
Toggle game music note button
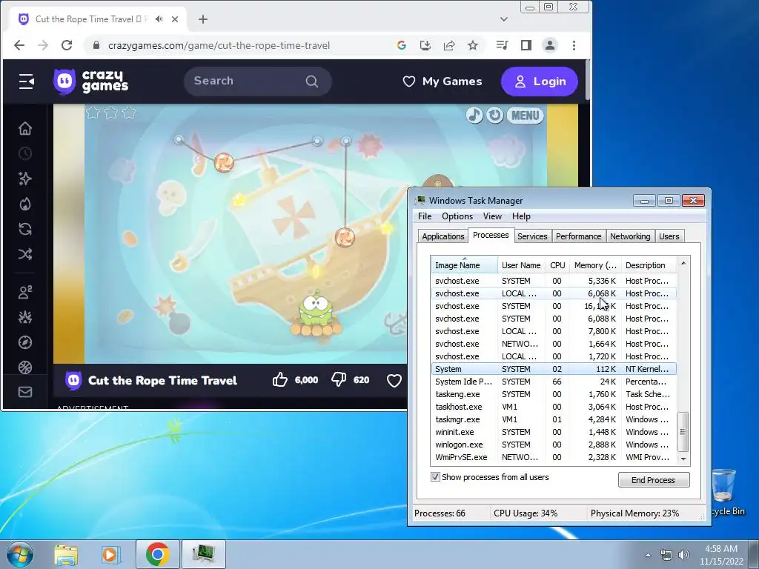pyautogui.click(x=474, y=115)
